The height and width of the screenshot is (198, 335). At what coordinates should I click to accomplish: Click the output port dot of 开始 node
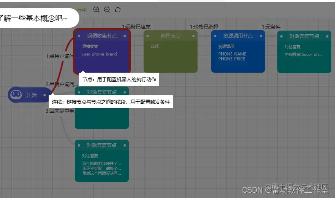(x=45, y=95)
